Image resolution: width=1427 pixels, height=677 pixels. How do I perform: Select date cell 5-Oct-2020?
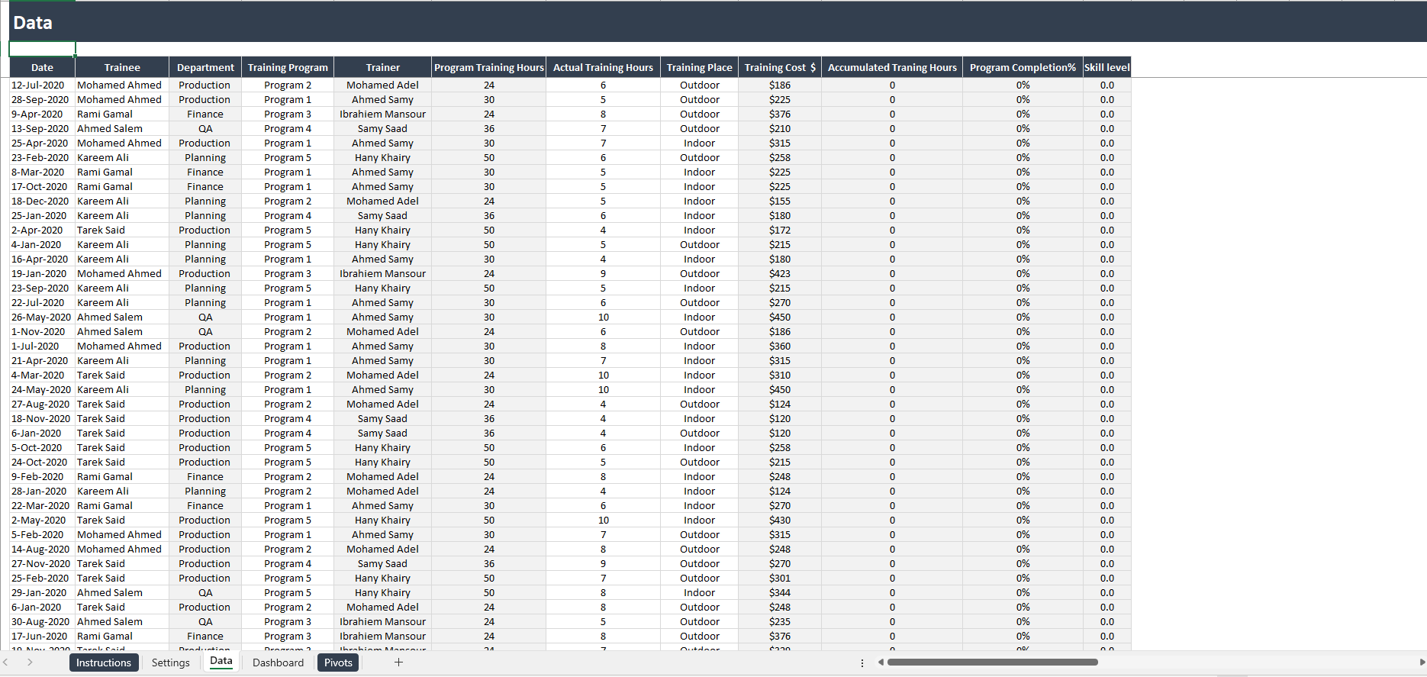[x=42, y=448]
